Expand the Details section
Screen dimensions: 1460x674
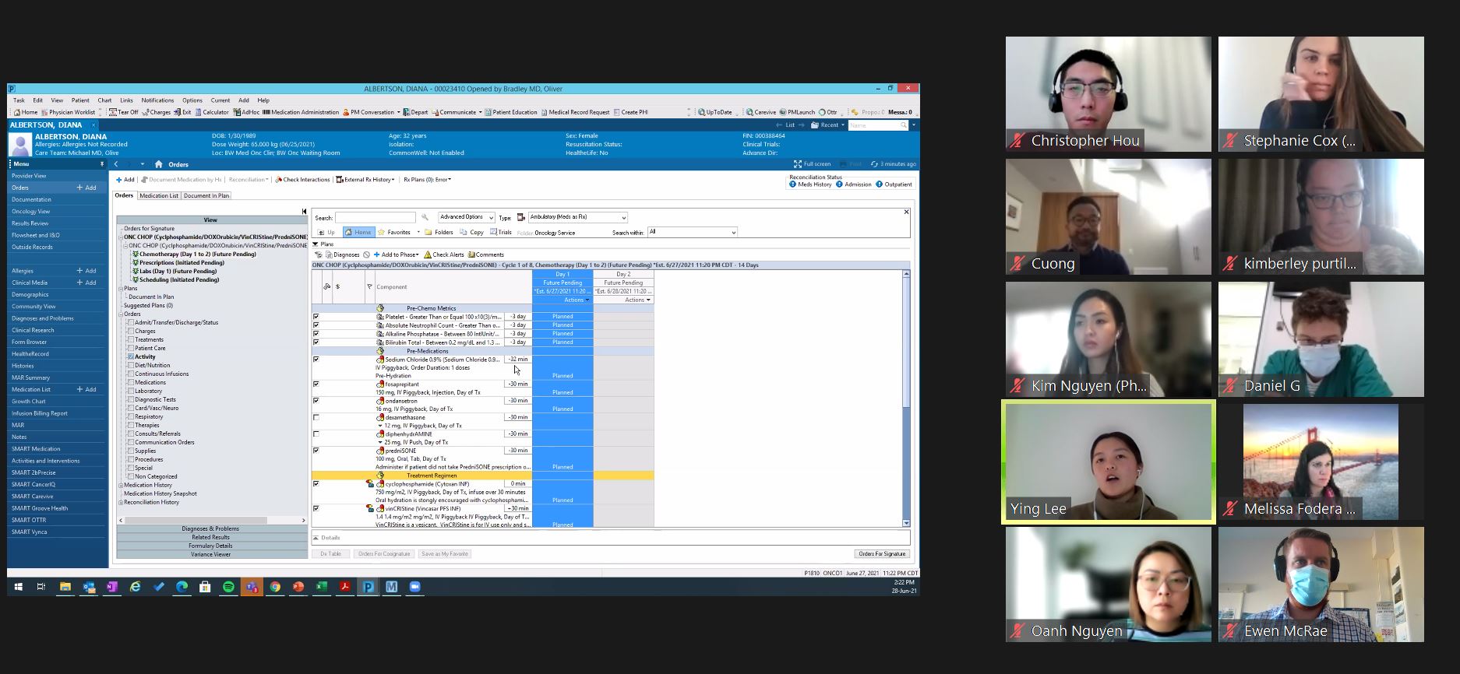(x=316, y=538)
